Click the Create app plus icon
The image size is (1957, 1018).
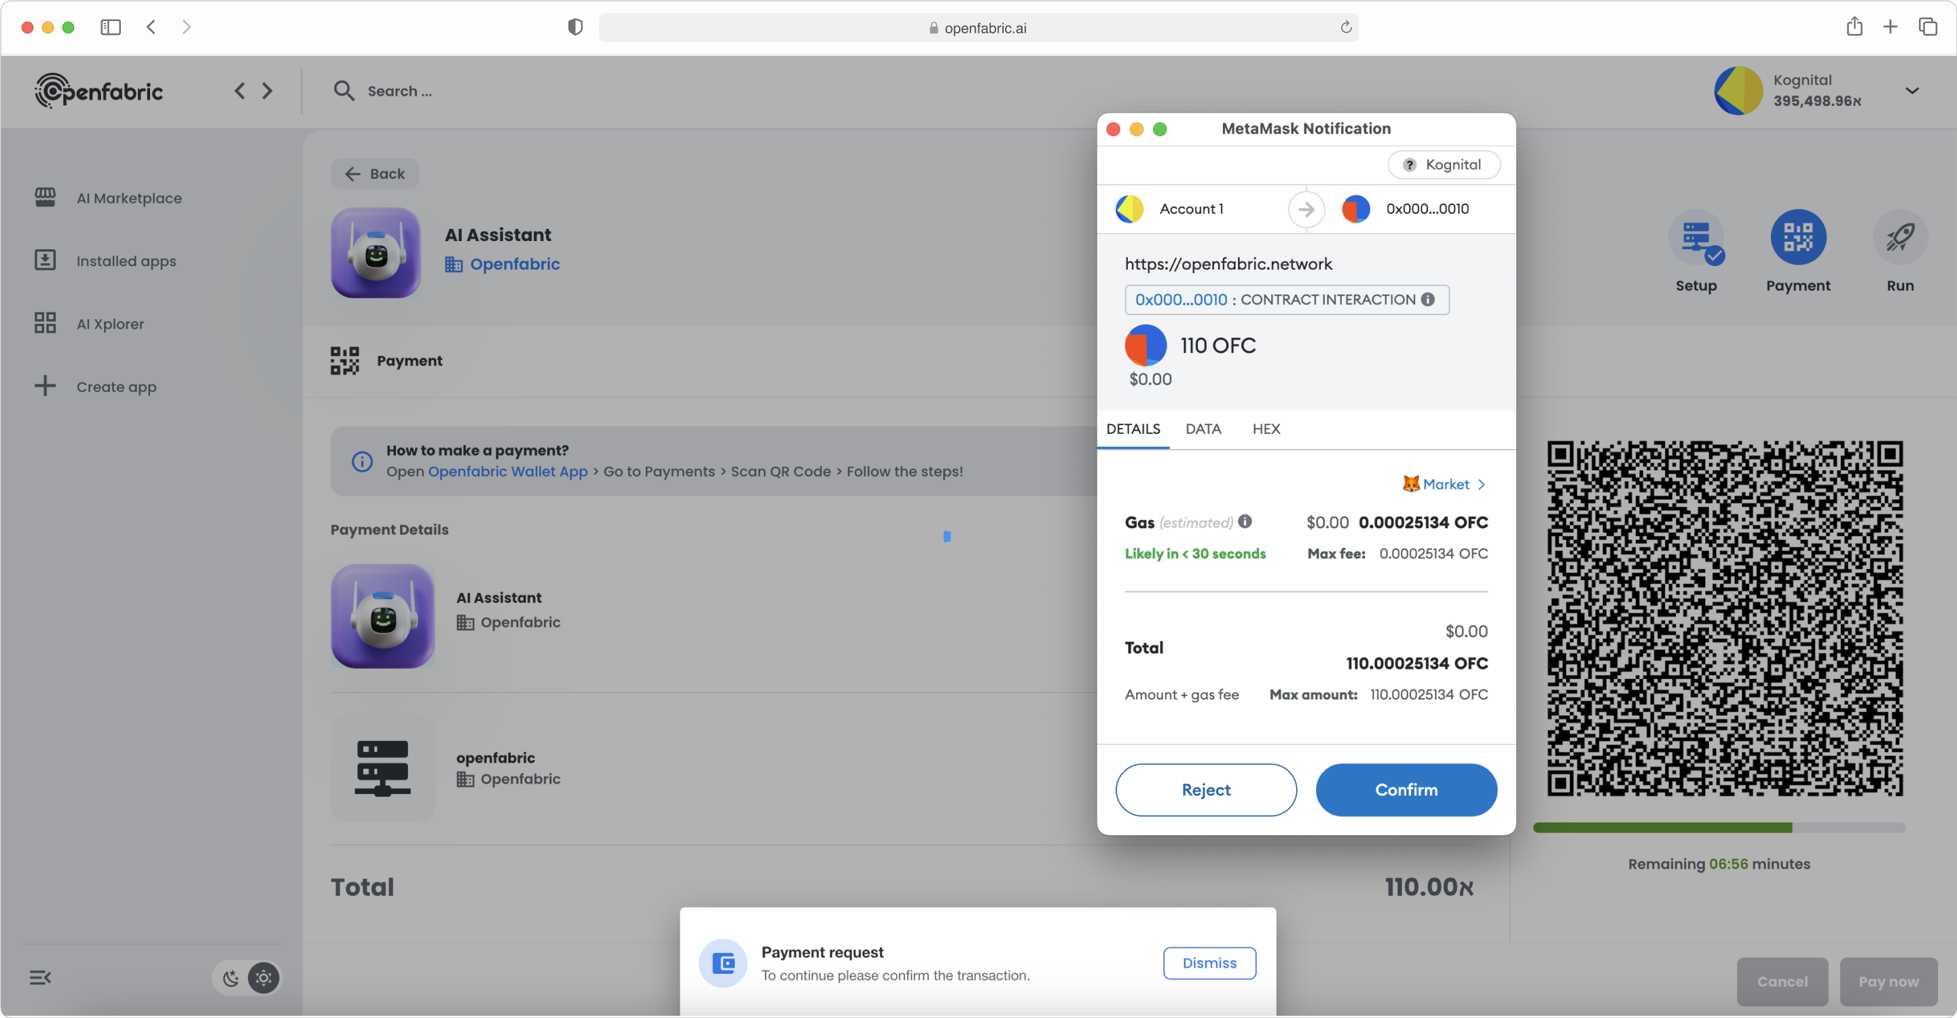pyautogui.click(x=45, y=386)
